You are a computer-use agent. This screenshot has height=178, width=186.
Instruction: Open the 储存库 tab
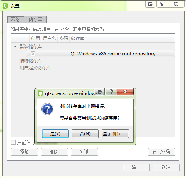(x=35, y=19)
